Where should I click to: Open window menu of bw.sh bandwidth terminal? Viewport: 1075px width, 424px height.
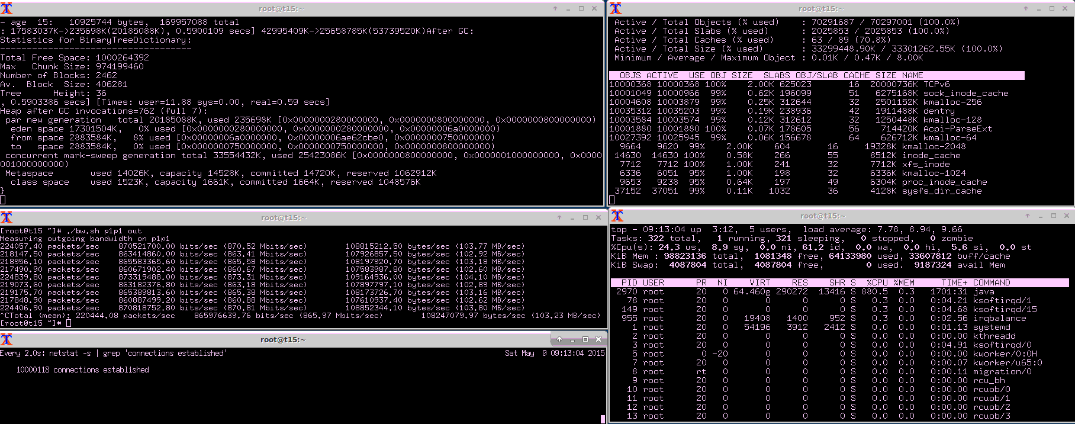point(7,217)
